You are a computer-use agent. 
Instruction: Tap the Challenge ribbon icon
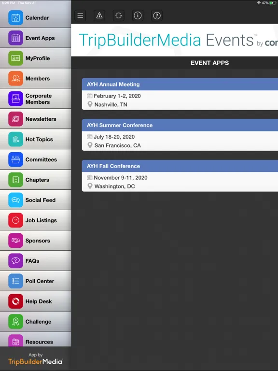(15, 322)
